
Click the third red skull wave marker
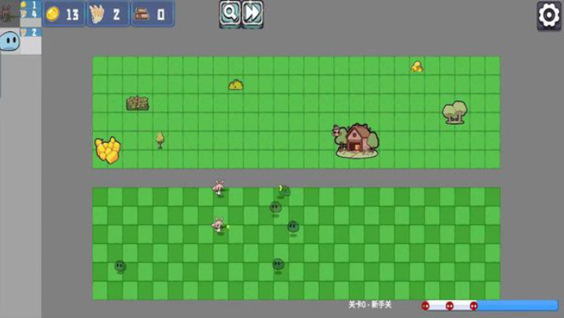474,306
